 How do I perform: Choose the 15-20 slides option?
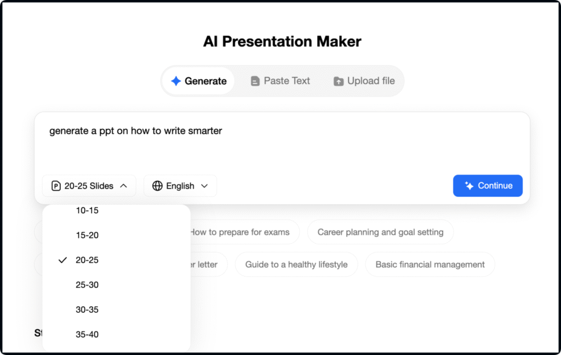pyautogui.click(x=87, y=236)
